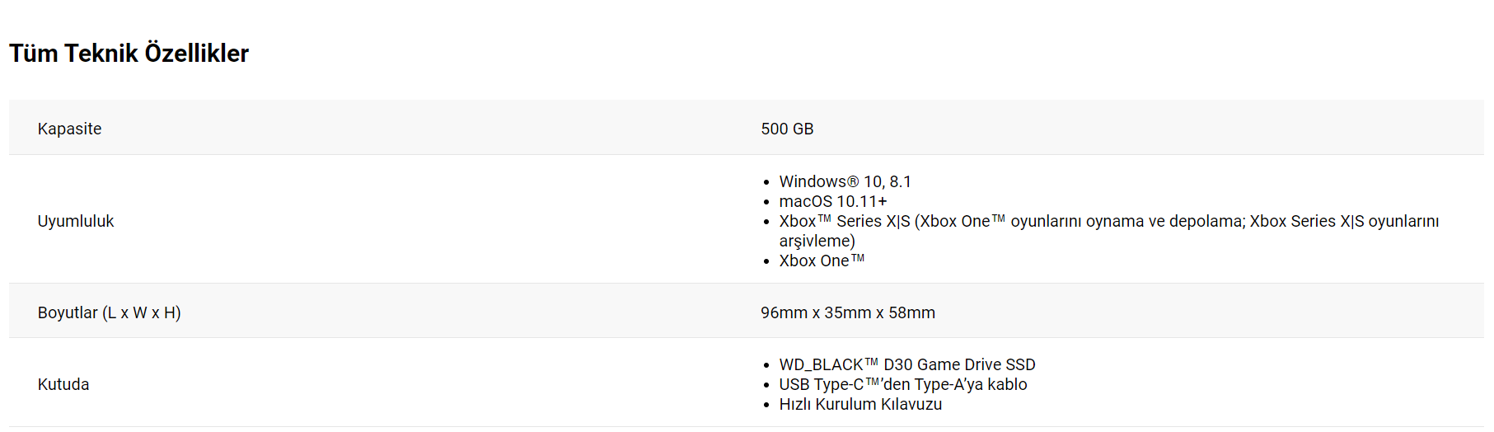Click the bullet before WD_BLACK™ D30
The width and height of the screenshot is (1494, 432).
pyautogui.click(x=766, y=365)
